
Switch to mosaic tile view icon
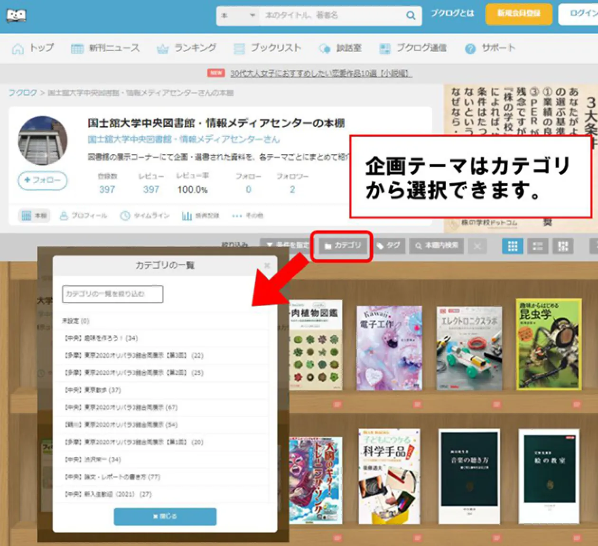tap(563, 246)
